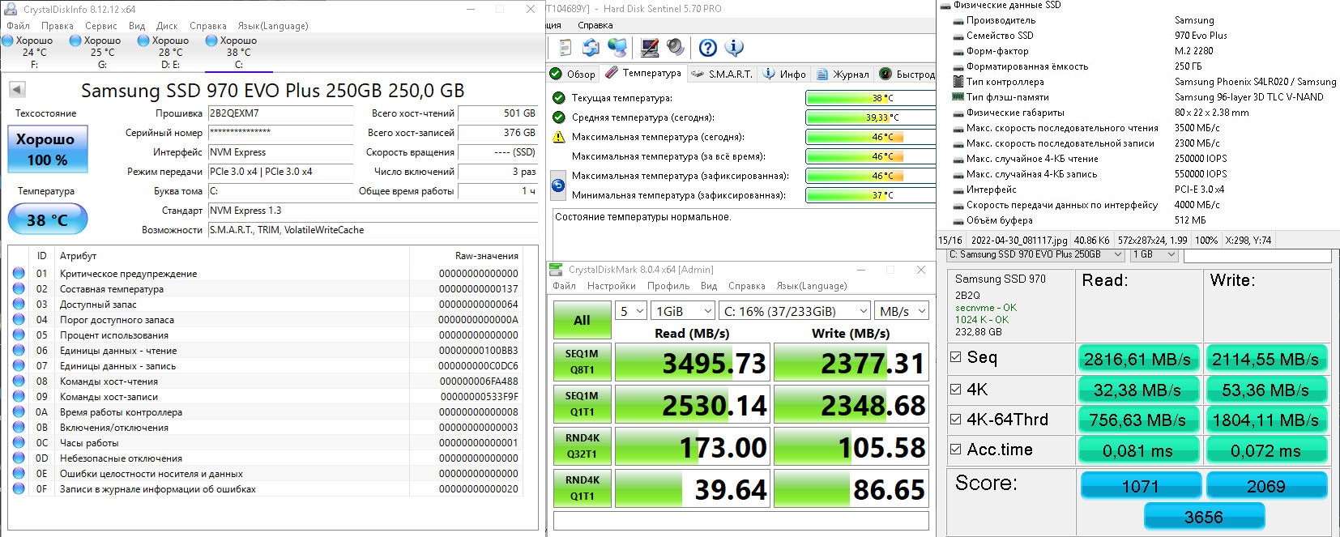
Task: Click the speaker icon in Hard Disk Sentinel toolbar
Action: 675,48
